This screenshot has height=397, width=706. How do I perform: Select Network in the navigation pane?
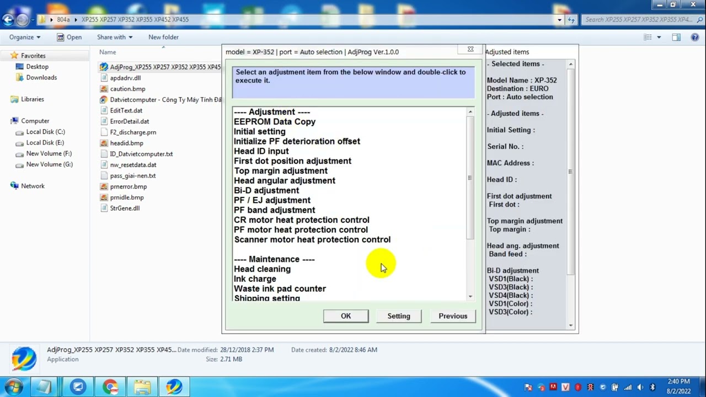[x=33, y=186]
